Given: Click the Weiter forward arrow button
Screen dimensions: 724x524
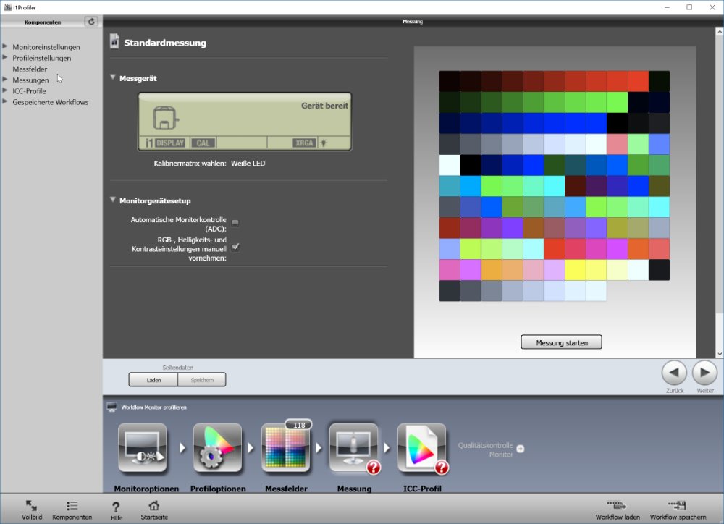Looking at the screenshot, I should (704, 373).
